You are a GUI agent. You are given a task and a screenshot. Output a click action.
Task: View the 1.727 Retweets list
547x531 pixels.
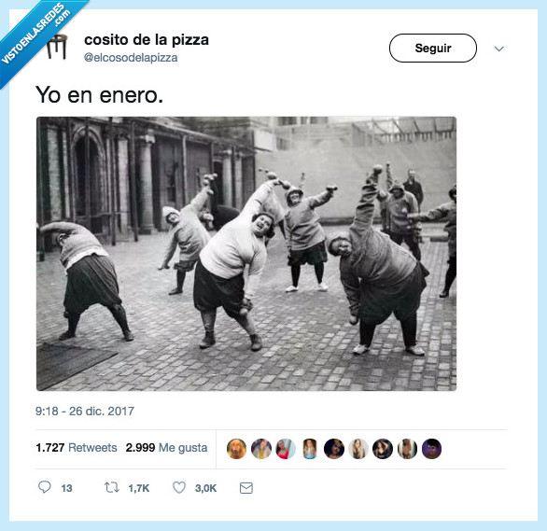pyautogui.click(x=77, y=447)
